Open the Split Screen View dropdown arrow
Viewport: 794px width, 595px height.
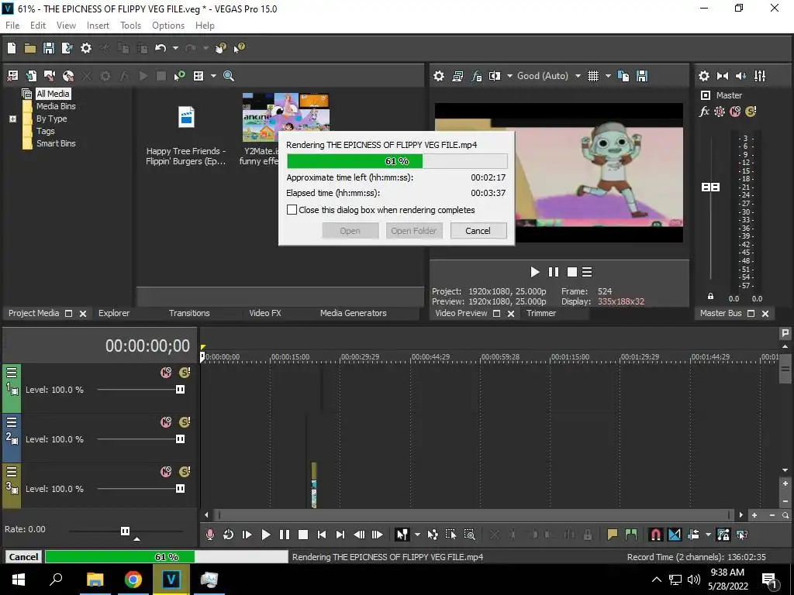point(509,76)
